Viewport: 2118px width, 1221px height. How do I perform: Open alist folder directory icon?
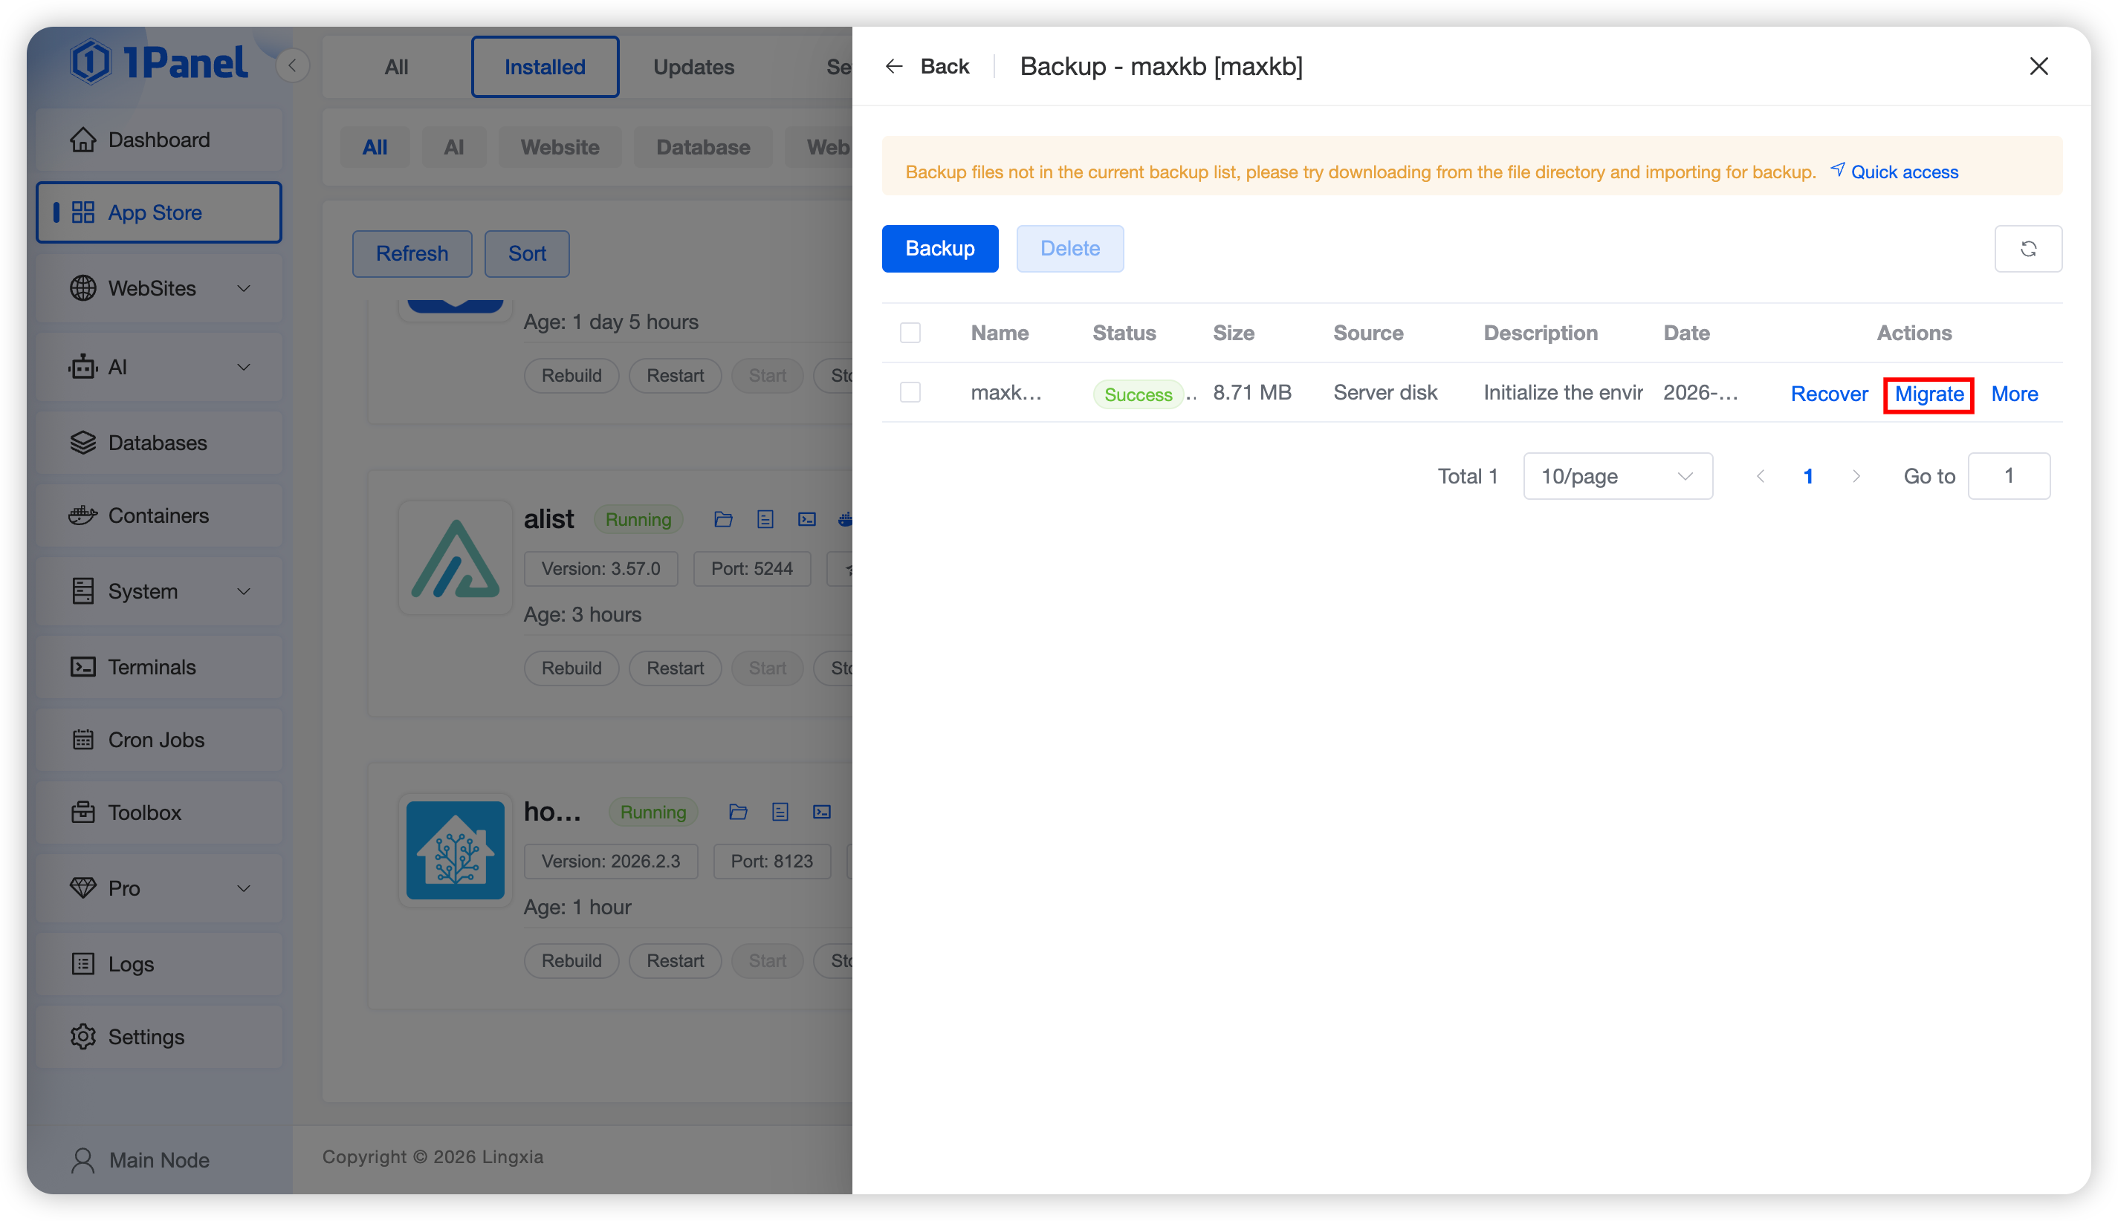(722, 519)
